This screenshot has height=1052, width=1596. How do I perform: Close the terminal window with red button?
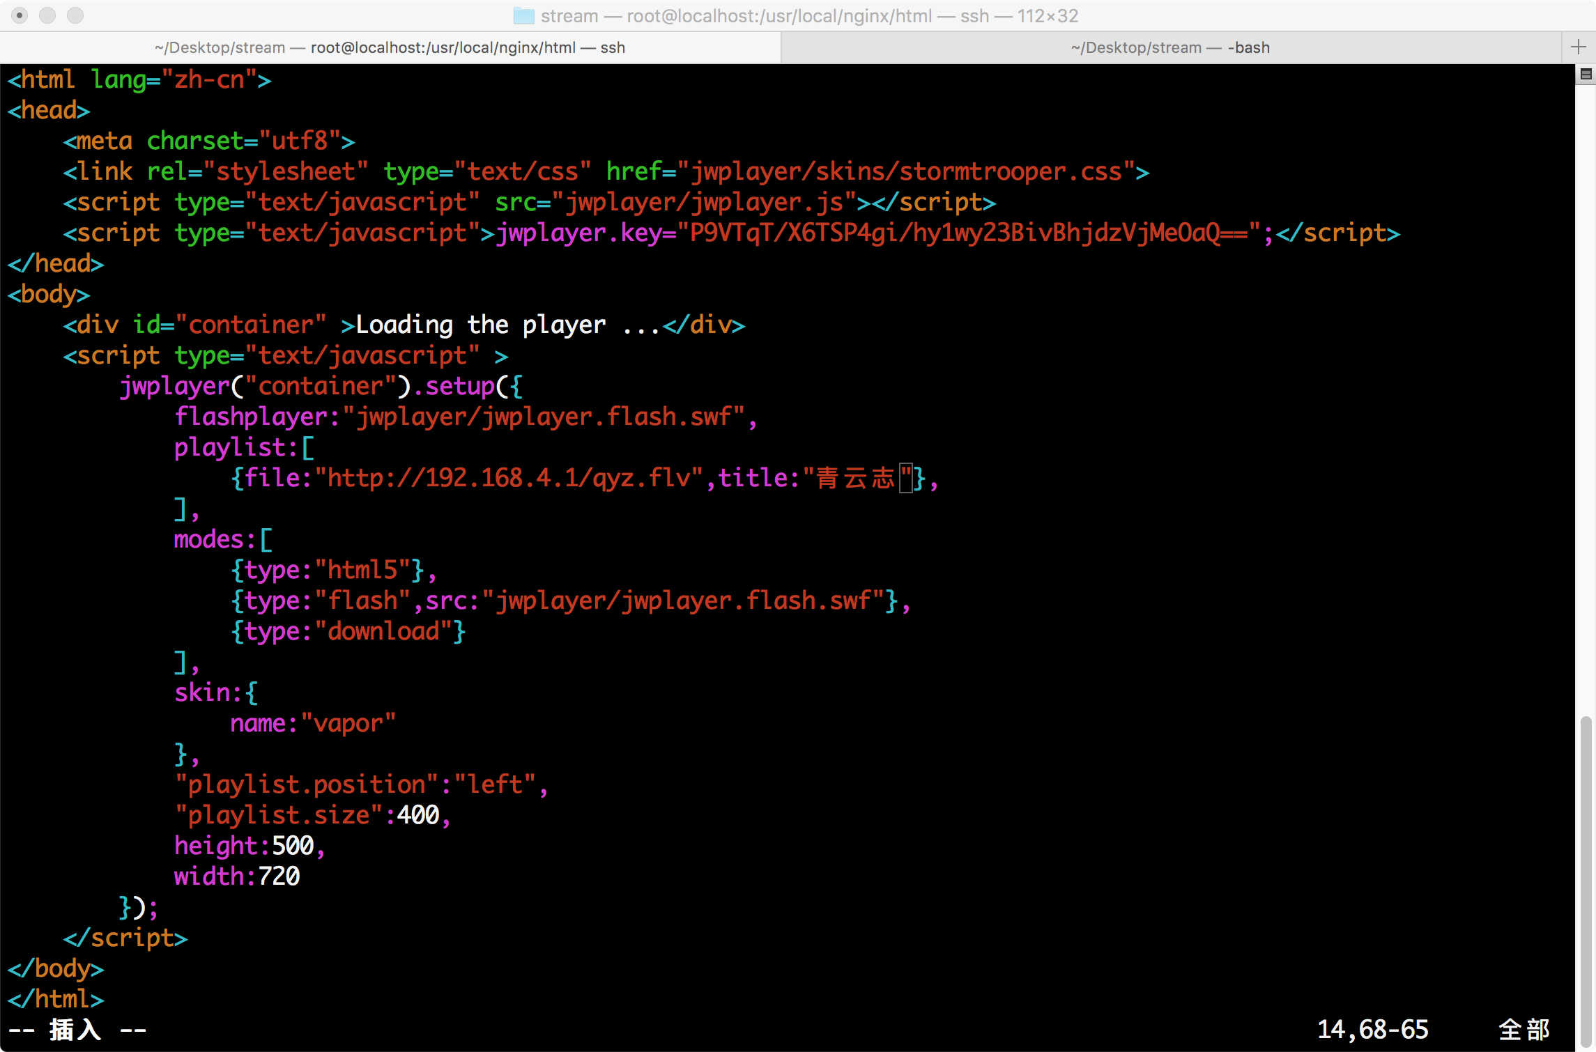click(x=20, y=15)
